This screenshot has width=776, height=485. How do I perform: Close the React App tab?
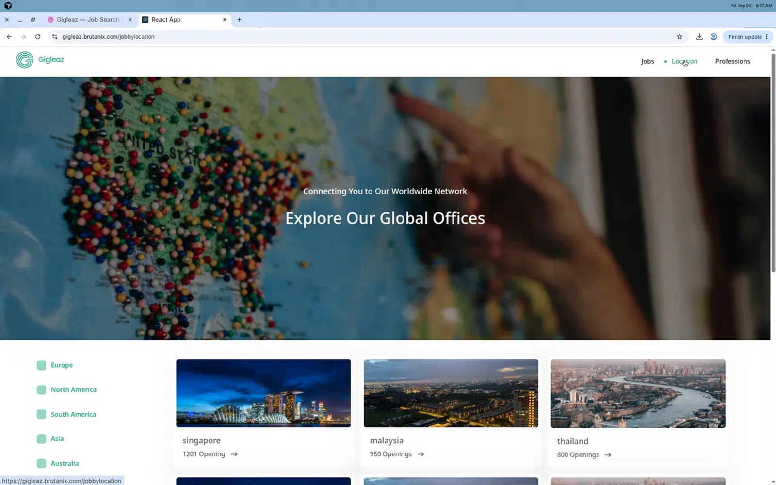point(225,20)
